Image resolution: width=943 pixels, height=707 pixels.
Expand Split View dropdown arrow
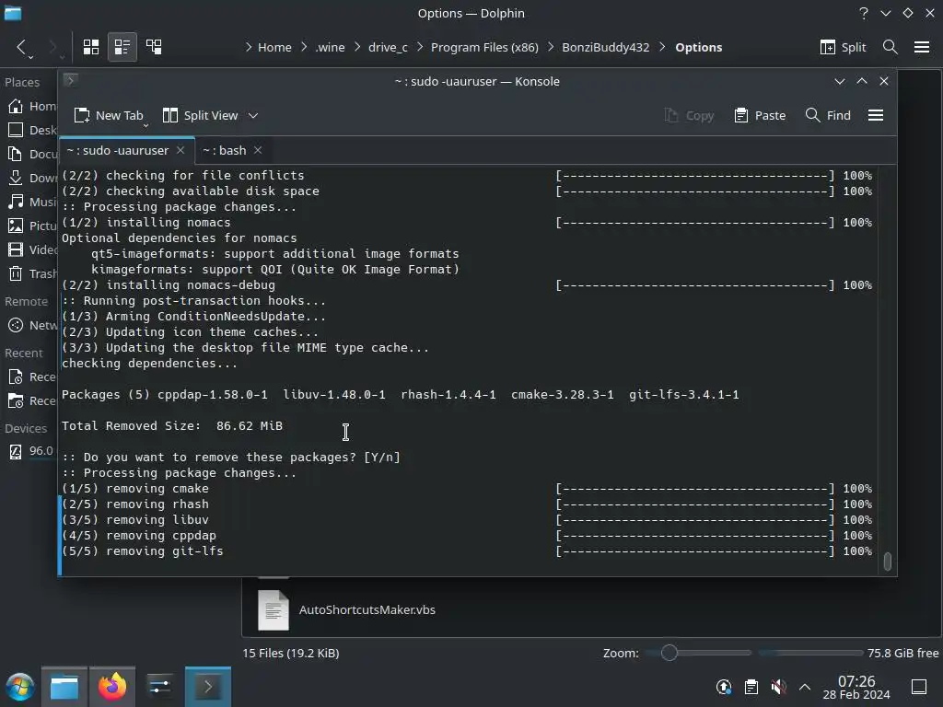(253, 115)
